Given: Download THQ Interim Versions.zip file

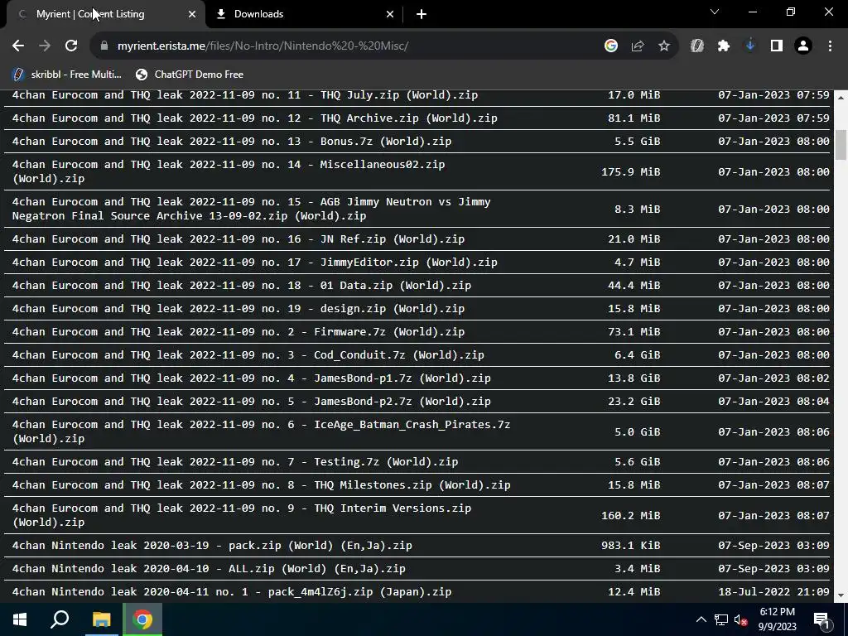Looking at the screenshot, I should coord(242,515).
